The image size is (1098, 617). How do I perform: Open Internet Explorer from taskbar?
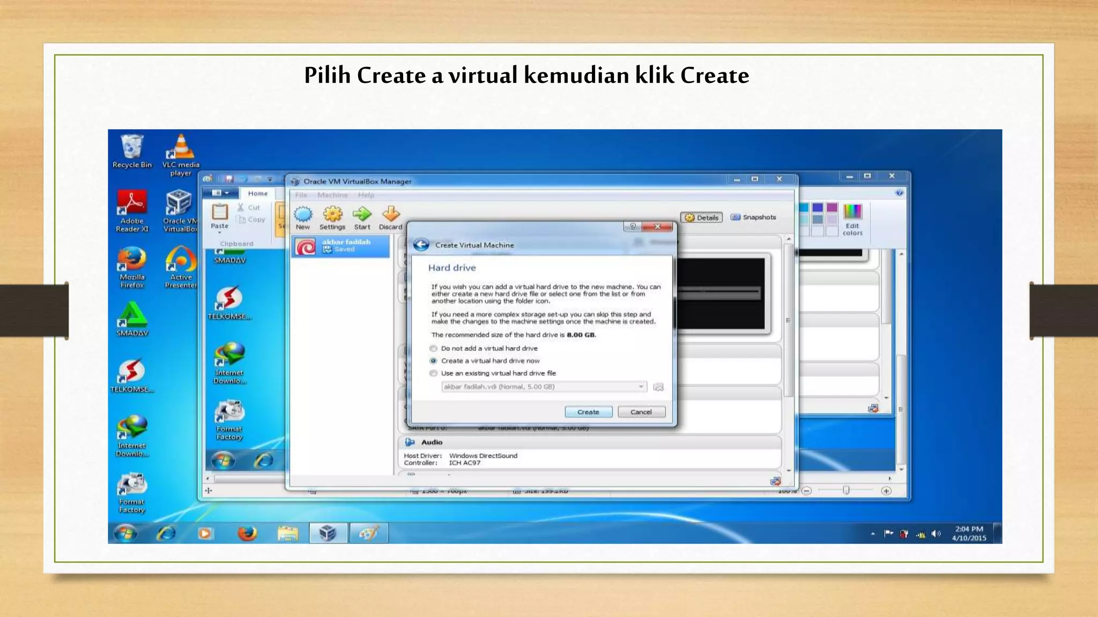click(166, 533)
